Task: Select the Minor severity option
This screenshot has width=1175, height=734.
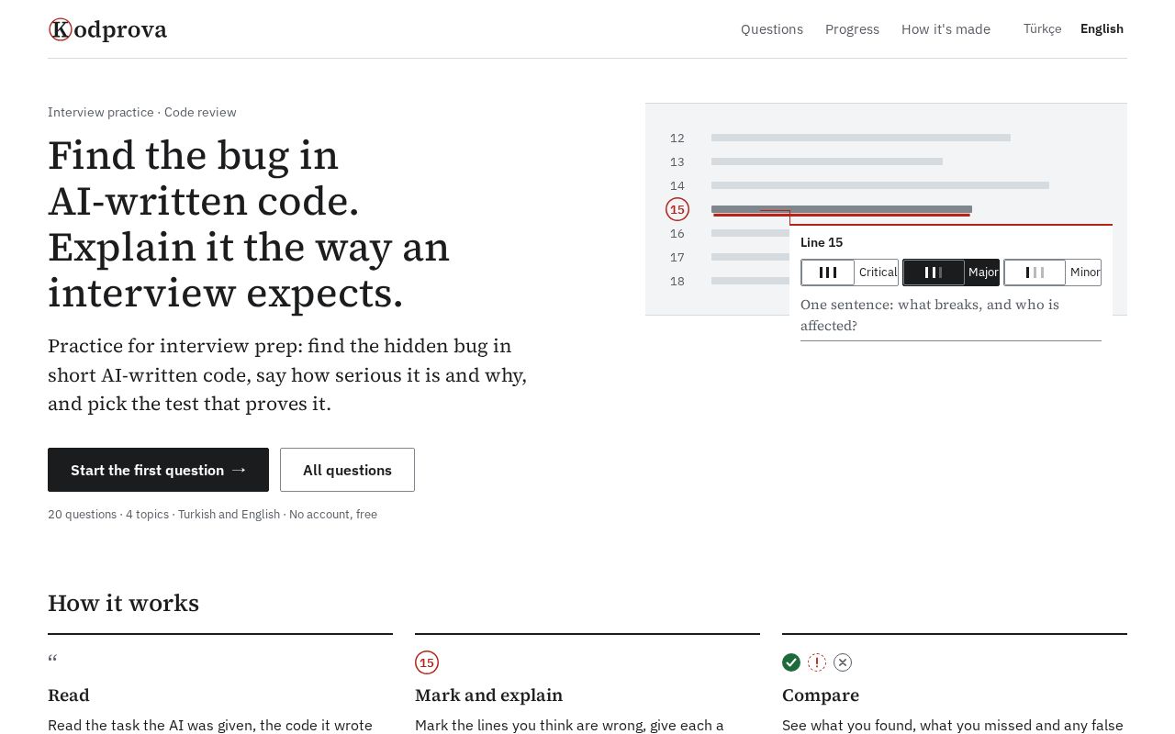Action: (1052, 272)
